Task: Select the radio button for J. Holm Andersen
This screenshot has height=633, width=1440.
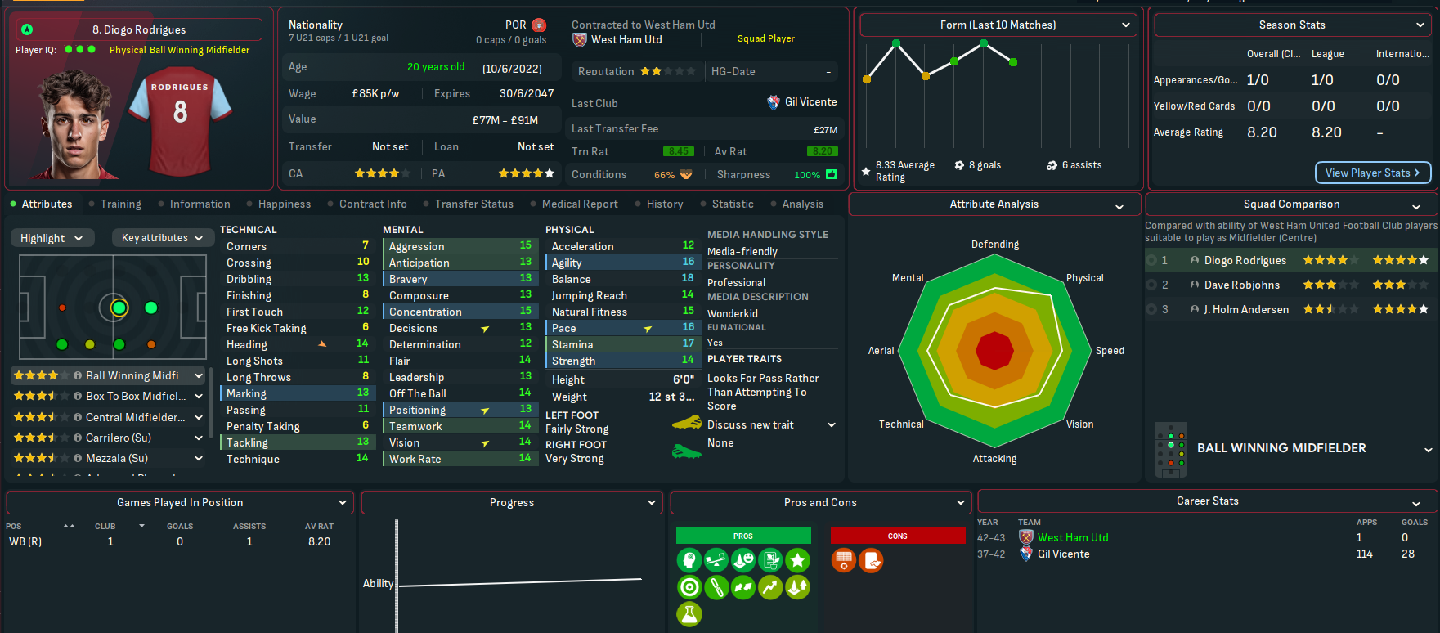Action: [x=1151, y=309]
